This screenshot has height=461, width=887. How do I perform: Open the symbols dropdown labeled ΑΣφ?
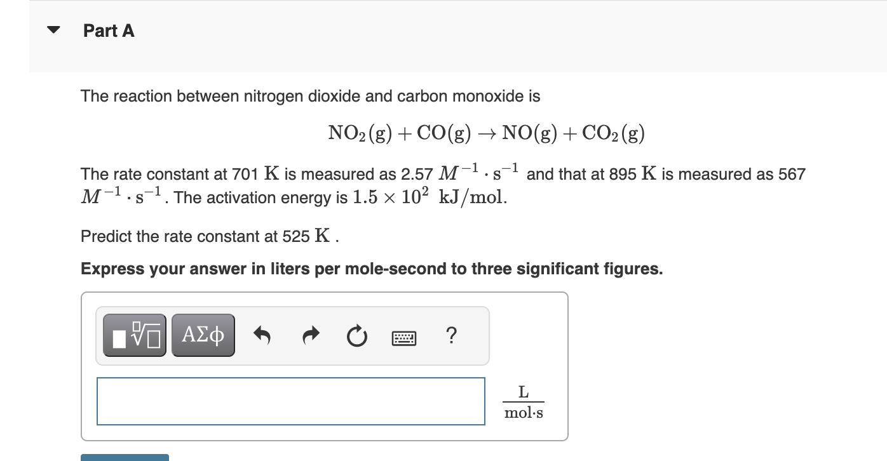click(203, 335)
